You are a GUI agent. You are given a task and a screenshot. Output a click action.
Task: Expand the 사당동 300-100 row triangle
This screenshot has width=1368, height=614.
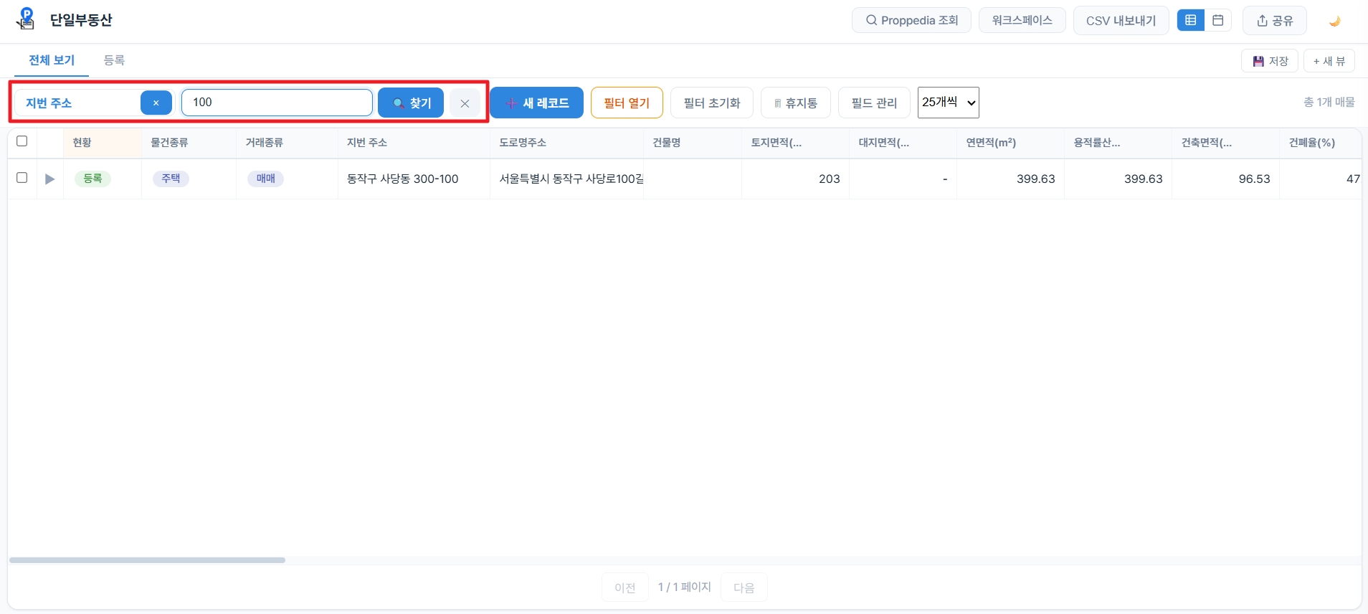point(49,179)
